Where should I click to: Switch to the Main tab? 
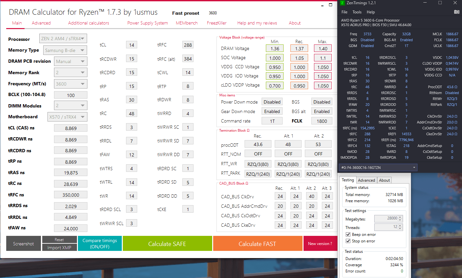17,23
